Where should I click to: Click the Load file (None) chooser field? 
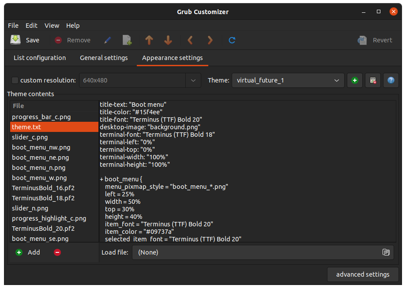263,252
